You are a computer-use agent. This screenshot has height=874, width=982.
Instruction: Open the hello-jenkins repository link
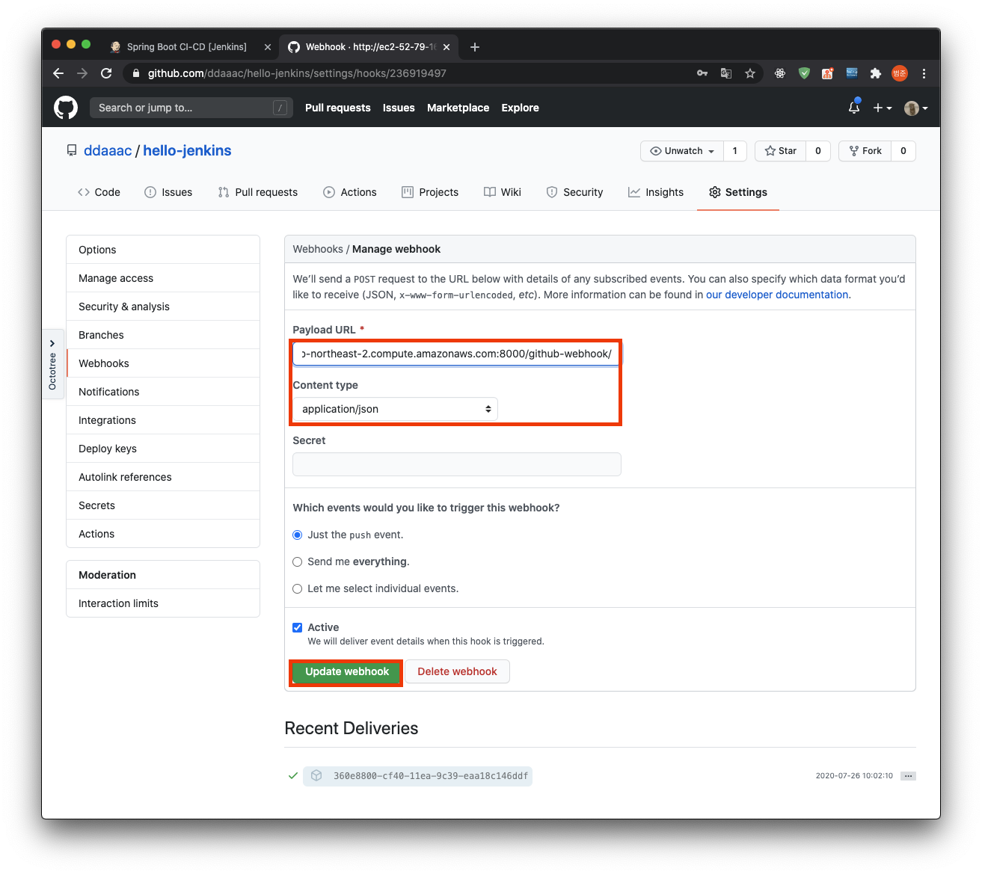click(x=187, y=150)
